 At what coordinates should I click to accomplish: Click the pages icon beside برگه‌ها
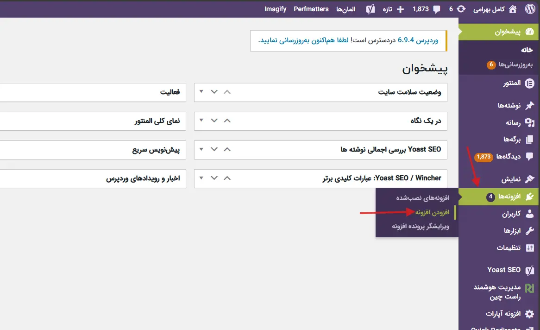coord(530,140)
